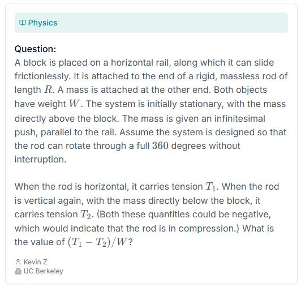Click the teal Physics header banner

pos(151,23)
